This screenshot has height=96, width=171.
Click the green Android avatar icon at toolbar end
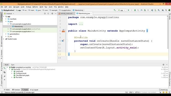coord(169,10)
